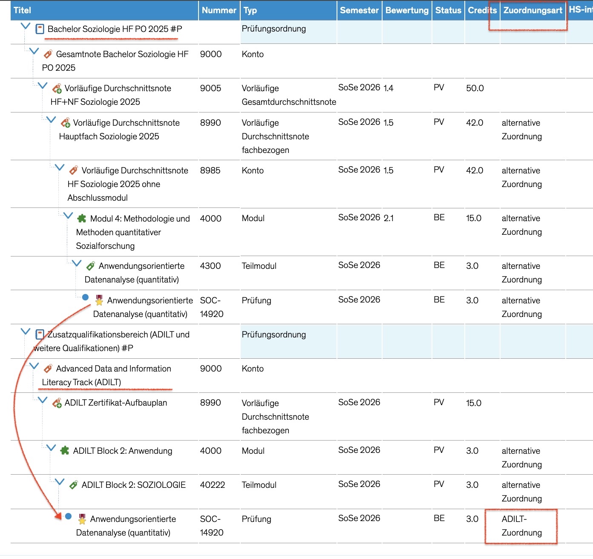Click the document icon beside Bachelor Soziologie HF PO 2025
Viewport: 593px width, 559px height.
[x=40, y=29]
